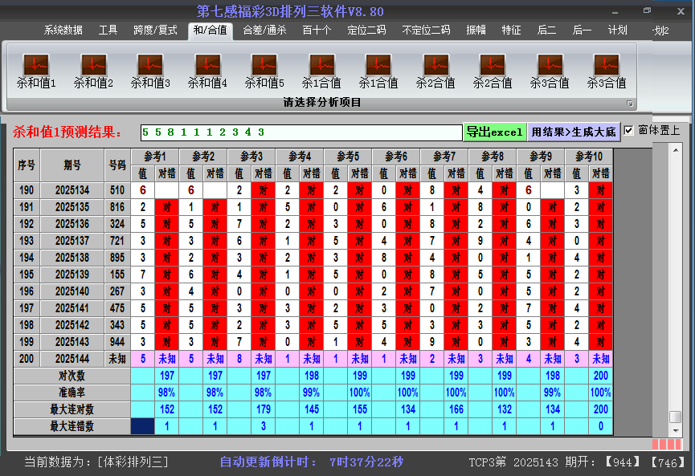Click the table scrollbar down arrow
695x476 pixels.
pos(676,430)
